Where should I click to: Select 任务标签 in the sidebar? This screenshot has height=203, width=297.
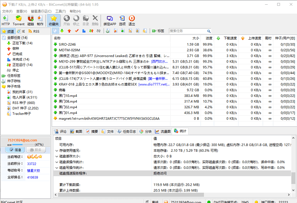14,75
